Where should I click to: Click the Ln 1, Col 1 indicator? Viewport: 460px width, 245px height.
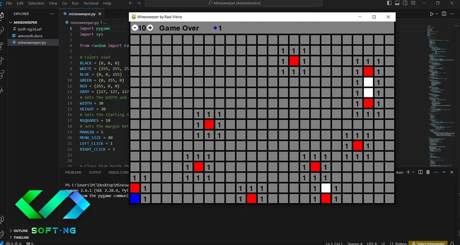(334, 243)
